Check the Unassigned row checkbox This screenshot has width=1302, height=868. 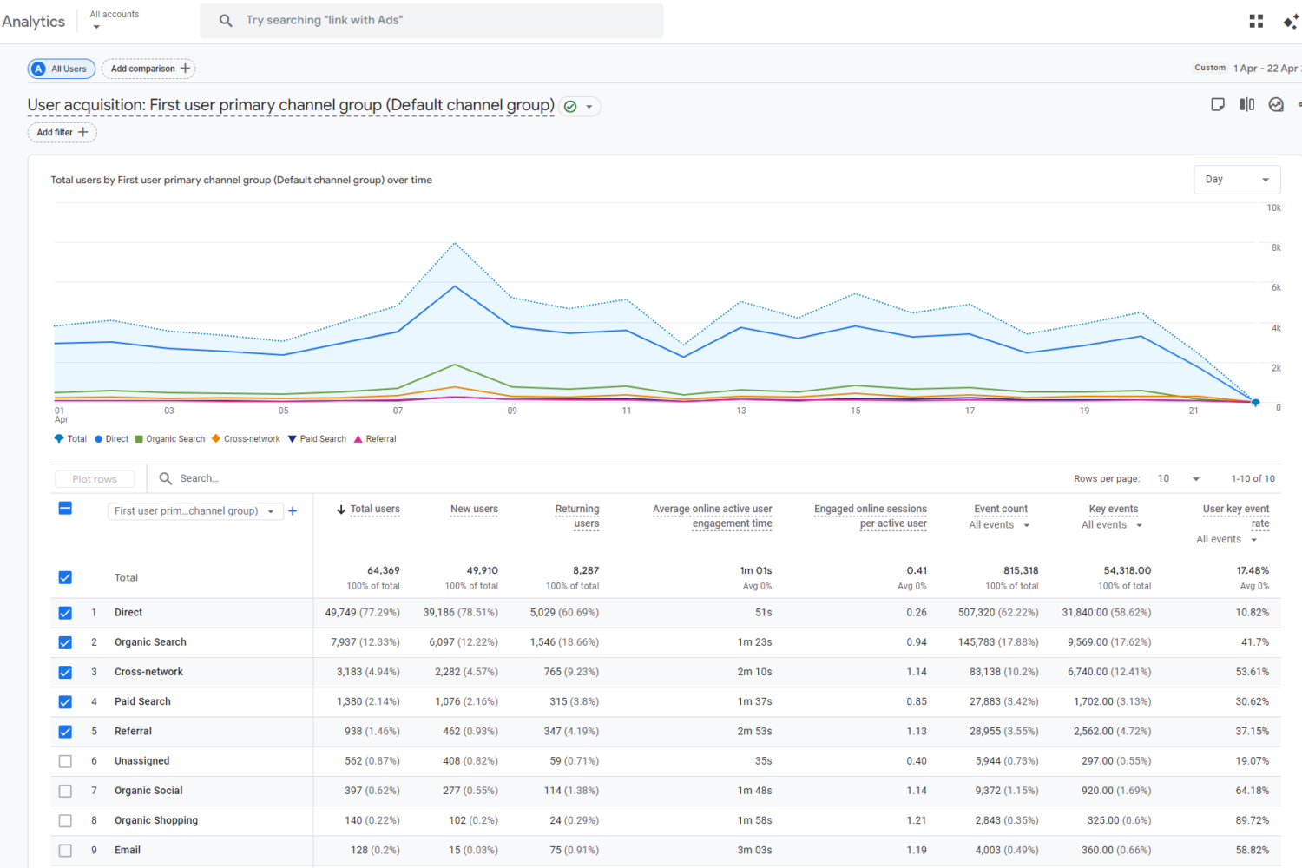(x=65, y=761)
